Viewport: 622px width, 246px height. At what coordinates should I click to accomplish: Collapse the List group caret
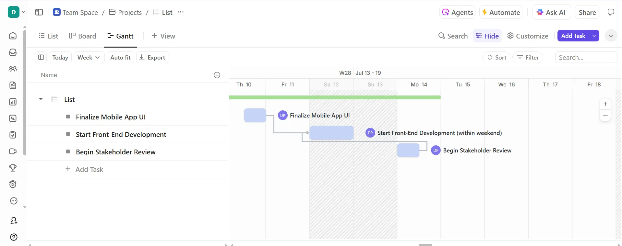(x=41, y=99)
